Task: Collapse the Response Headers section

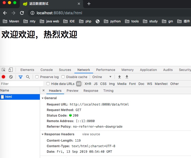Action: (42, 134)
